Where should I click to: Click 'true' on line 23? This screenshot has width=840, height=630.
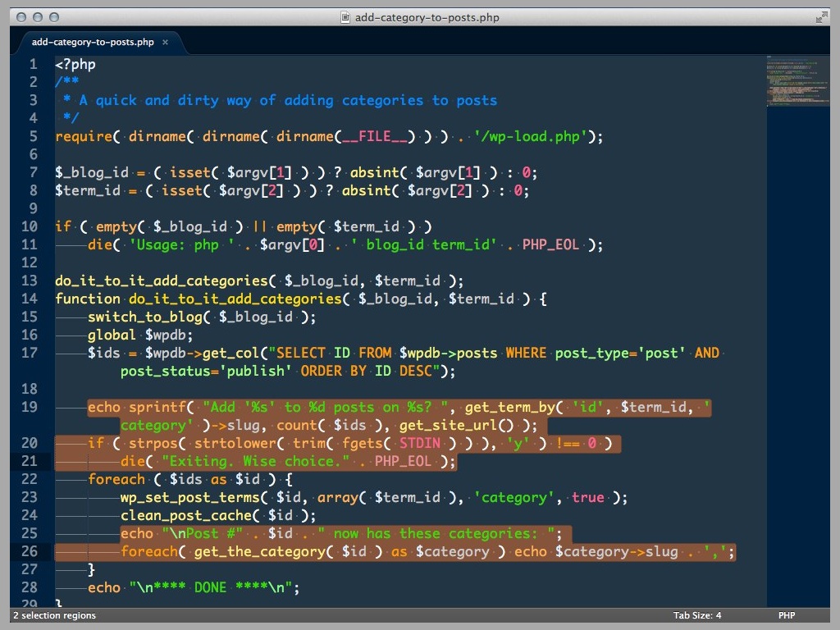pos(587,497)
